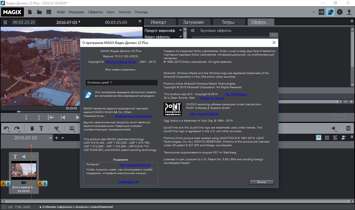Screen dimensions: 355x210
Task: Set the range in-point bracket
Action: click(x=26, y=117)
